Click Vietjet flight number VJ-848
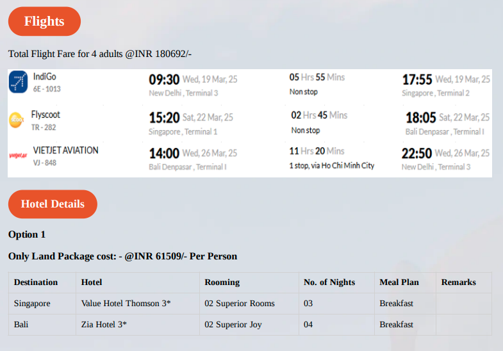Image resolution: width=503 pixels, height=351 pixels. coord(45,163)
